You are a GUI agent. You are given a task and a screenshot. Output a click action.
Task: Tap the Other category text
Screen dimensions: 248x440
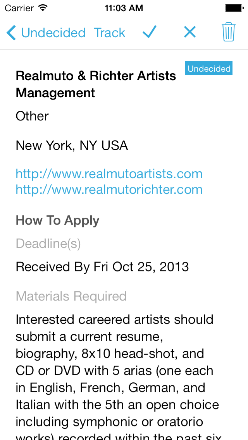pos(32,116)
